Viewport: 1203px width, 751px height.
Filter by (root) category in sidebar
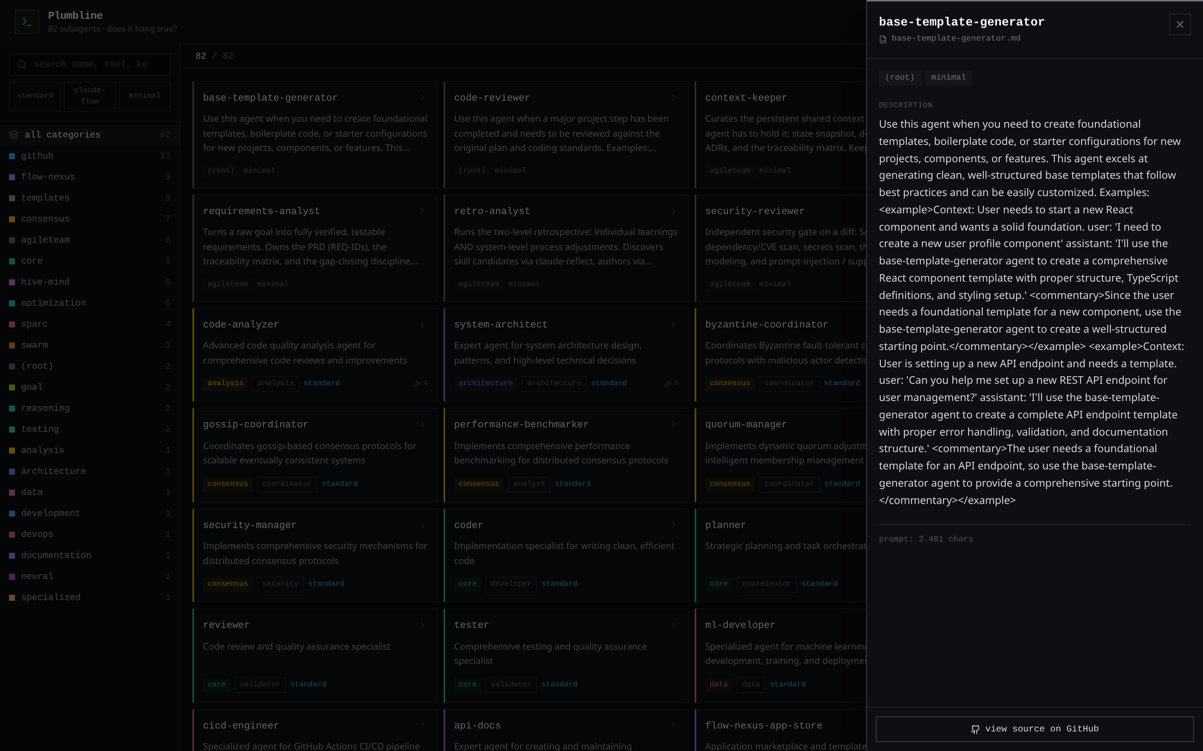coord(90,366)
